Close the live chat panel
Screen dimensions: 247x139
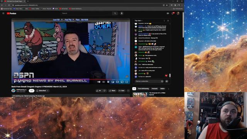coord(168,20)
